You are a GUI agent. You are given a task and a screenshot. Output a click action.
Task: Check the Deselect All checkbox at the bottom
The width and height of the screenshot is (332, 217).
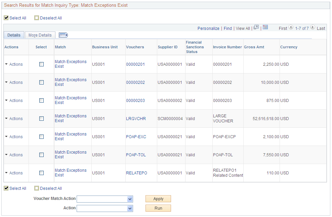(x=37, y=188)
